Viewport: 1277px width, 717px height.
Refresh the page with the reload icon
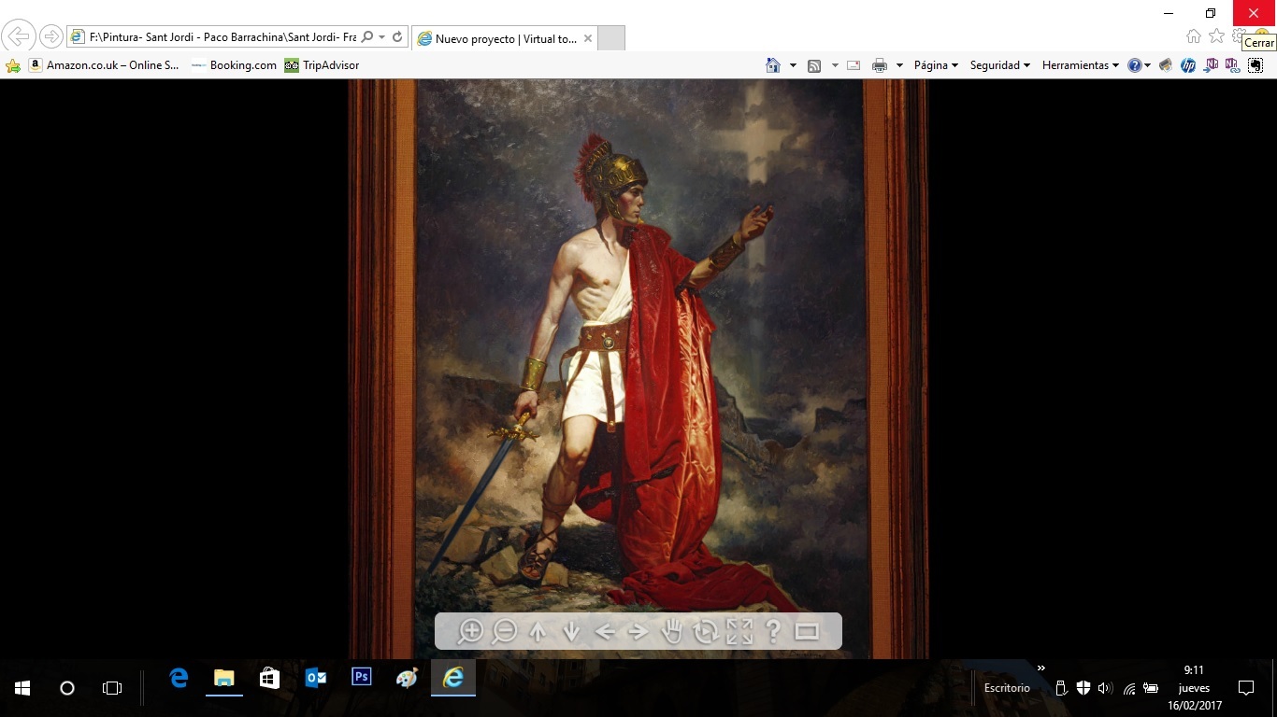click(x=397, y=37)
